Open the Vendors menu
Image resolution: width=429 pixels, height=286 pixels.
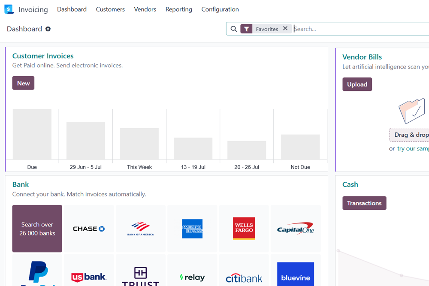[145, 9]
